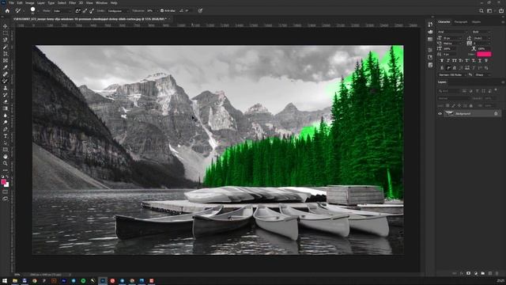Open the Sharp anti-aliasing dropdown
Image resolution: width=506 pixels, height=285 pixels.
pos(482,74)
